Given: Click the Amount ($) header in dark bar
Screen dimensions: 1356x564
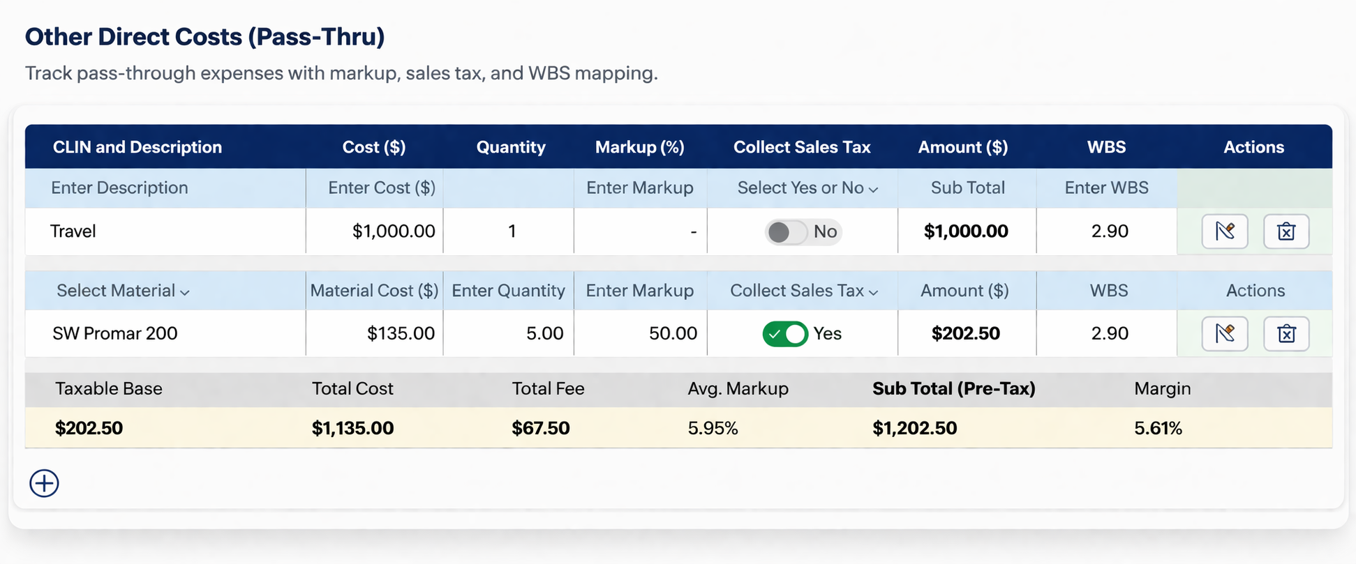Looking at the screenshot, I should (962, 147).
